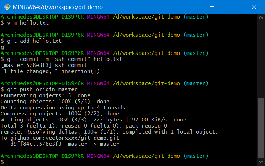The image size is (265, 166).
Task: Click the scrollbar up arrow
Action: (x=261, y=17)
